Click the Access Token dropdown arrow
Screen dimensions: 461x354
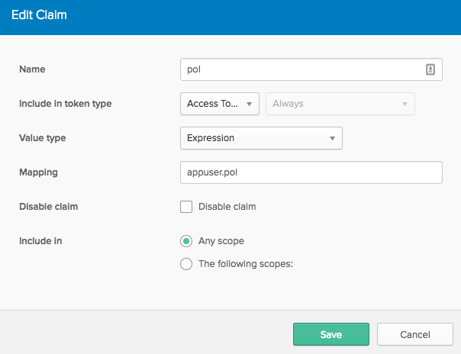pyautogui.click(x=249, y=104)
